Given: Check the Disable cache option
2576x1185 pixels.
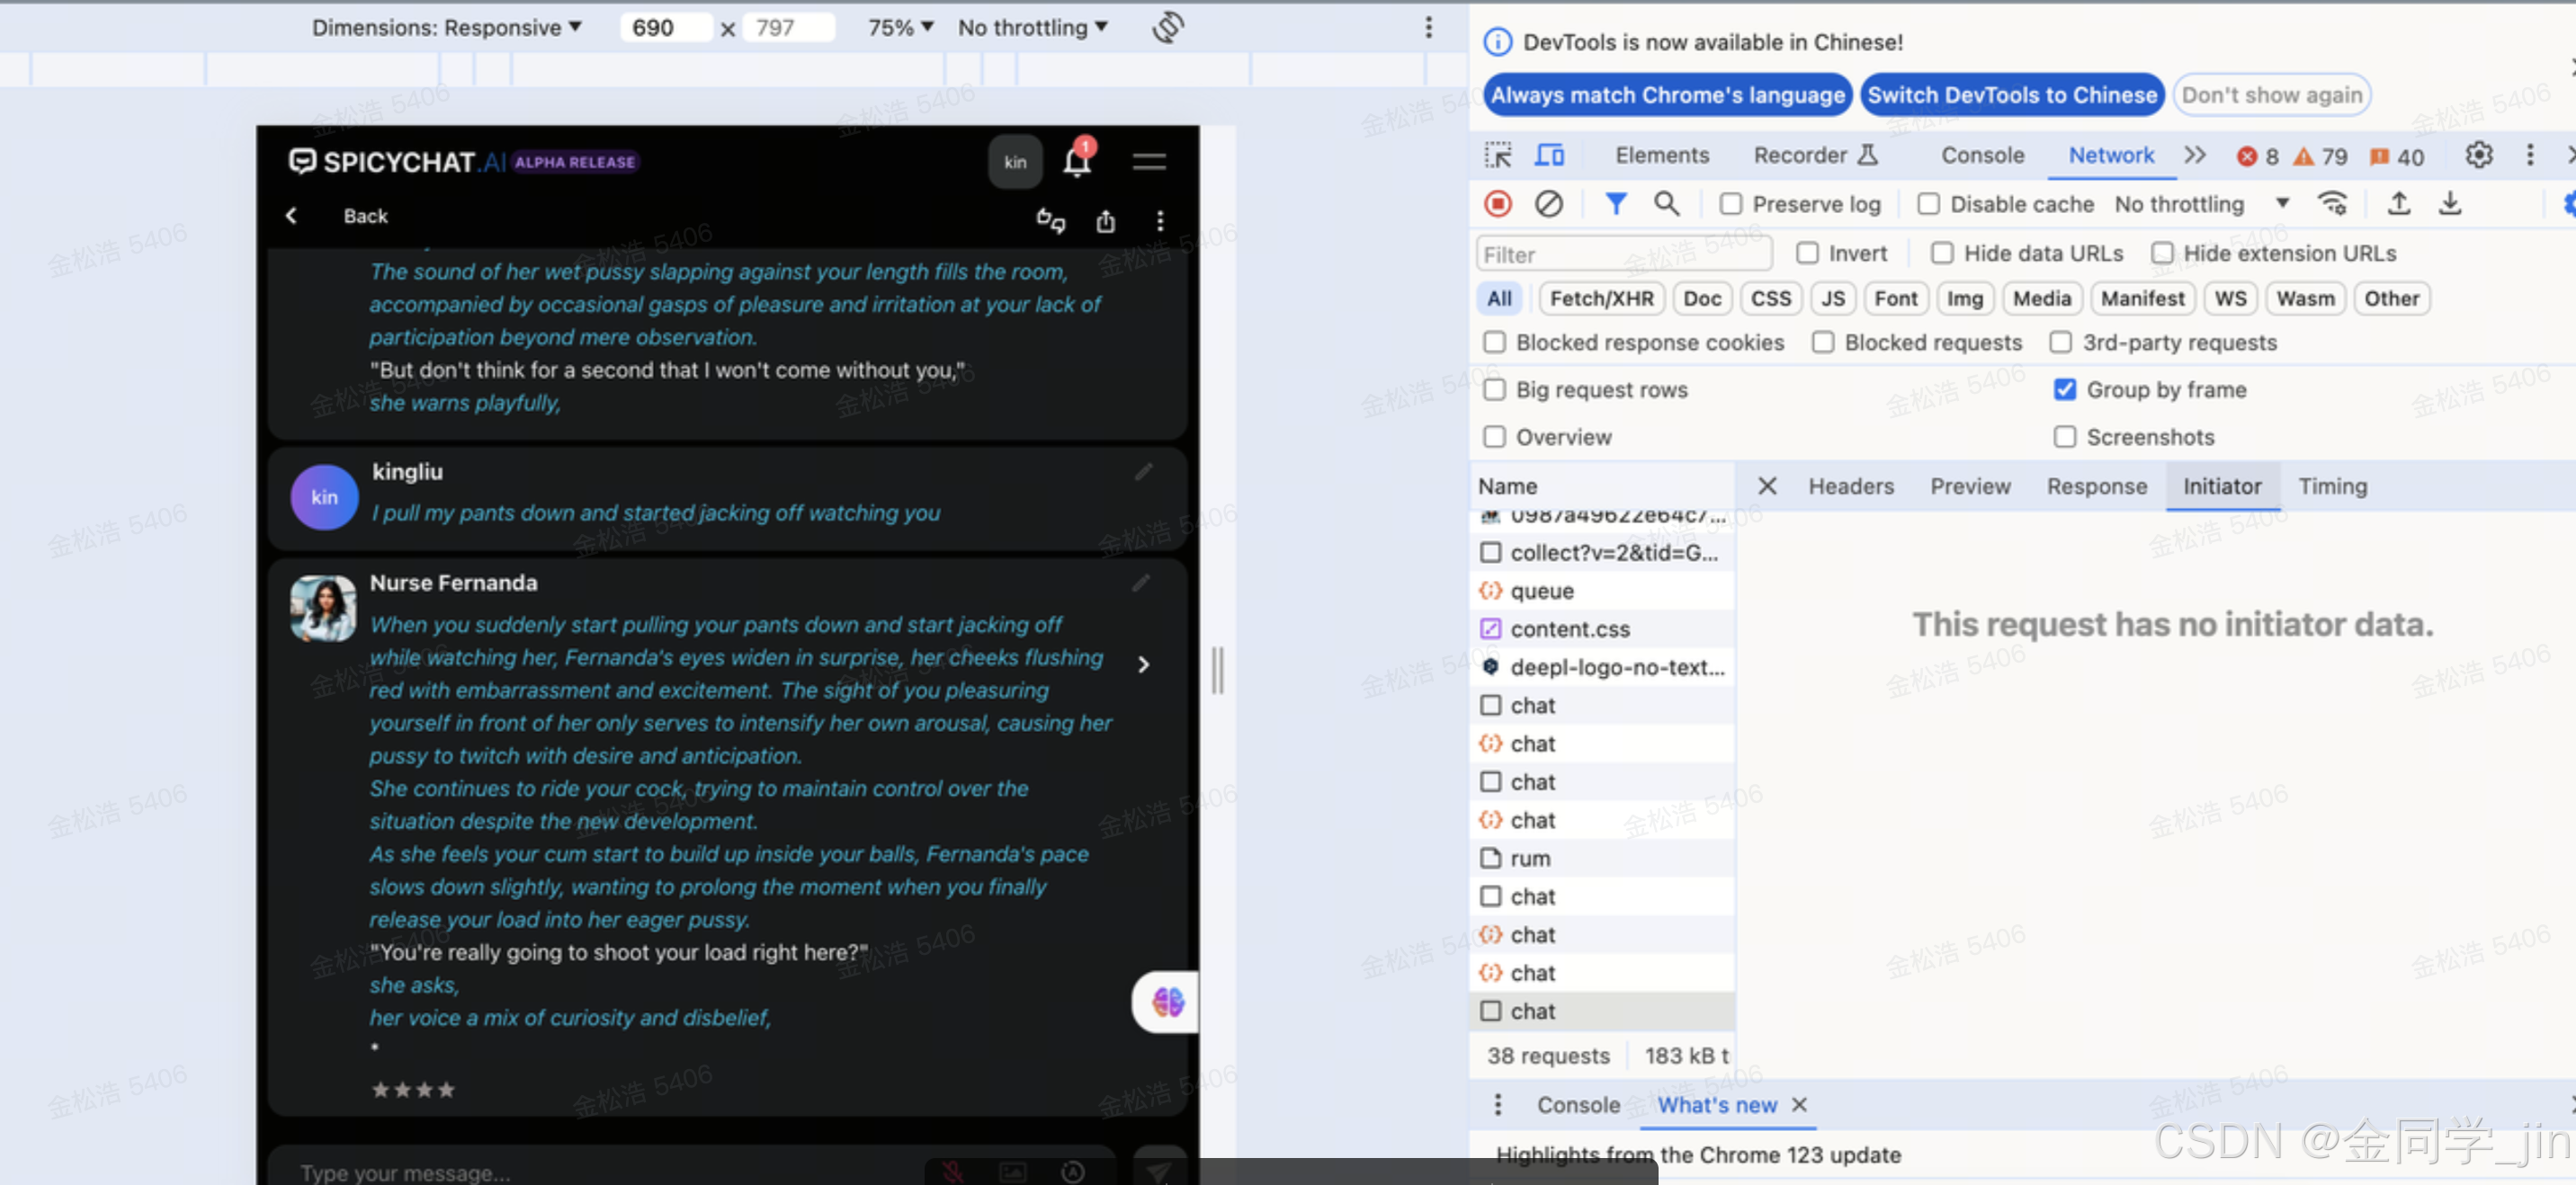Looking at the screenshot, I should tap(1928, 204).
